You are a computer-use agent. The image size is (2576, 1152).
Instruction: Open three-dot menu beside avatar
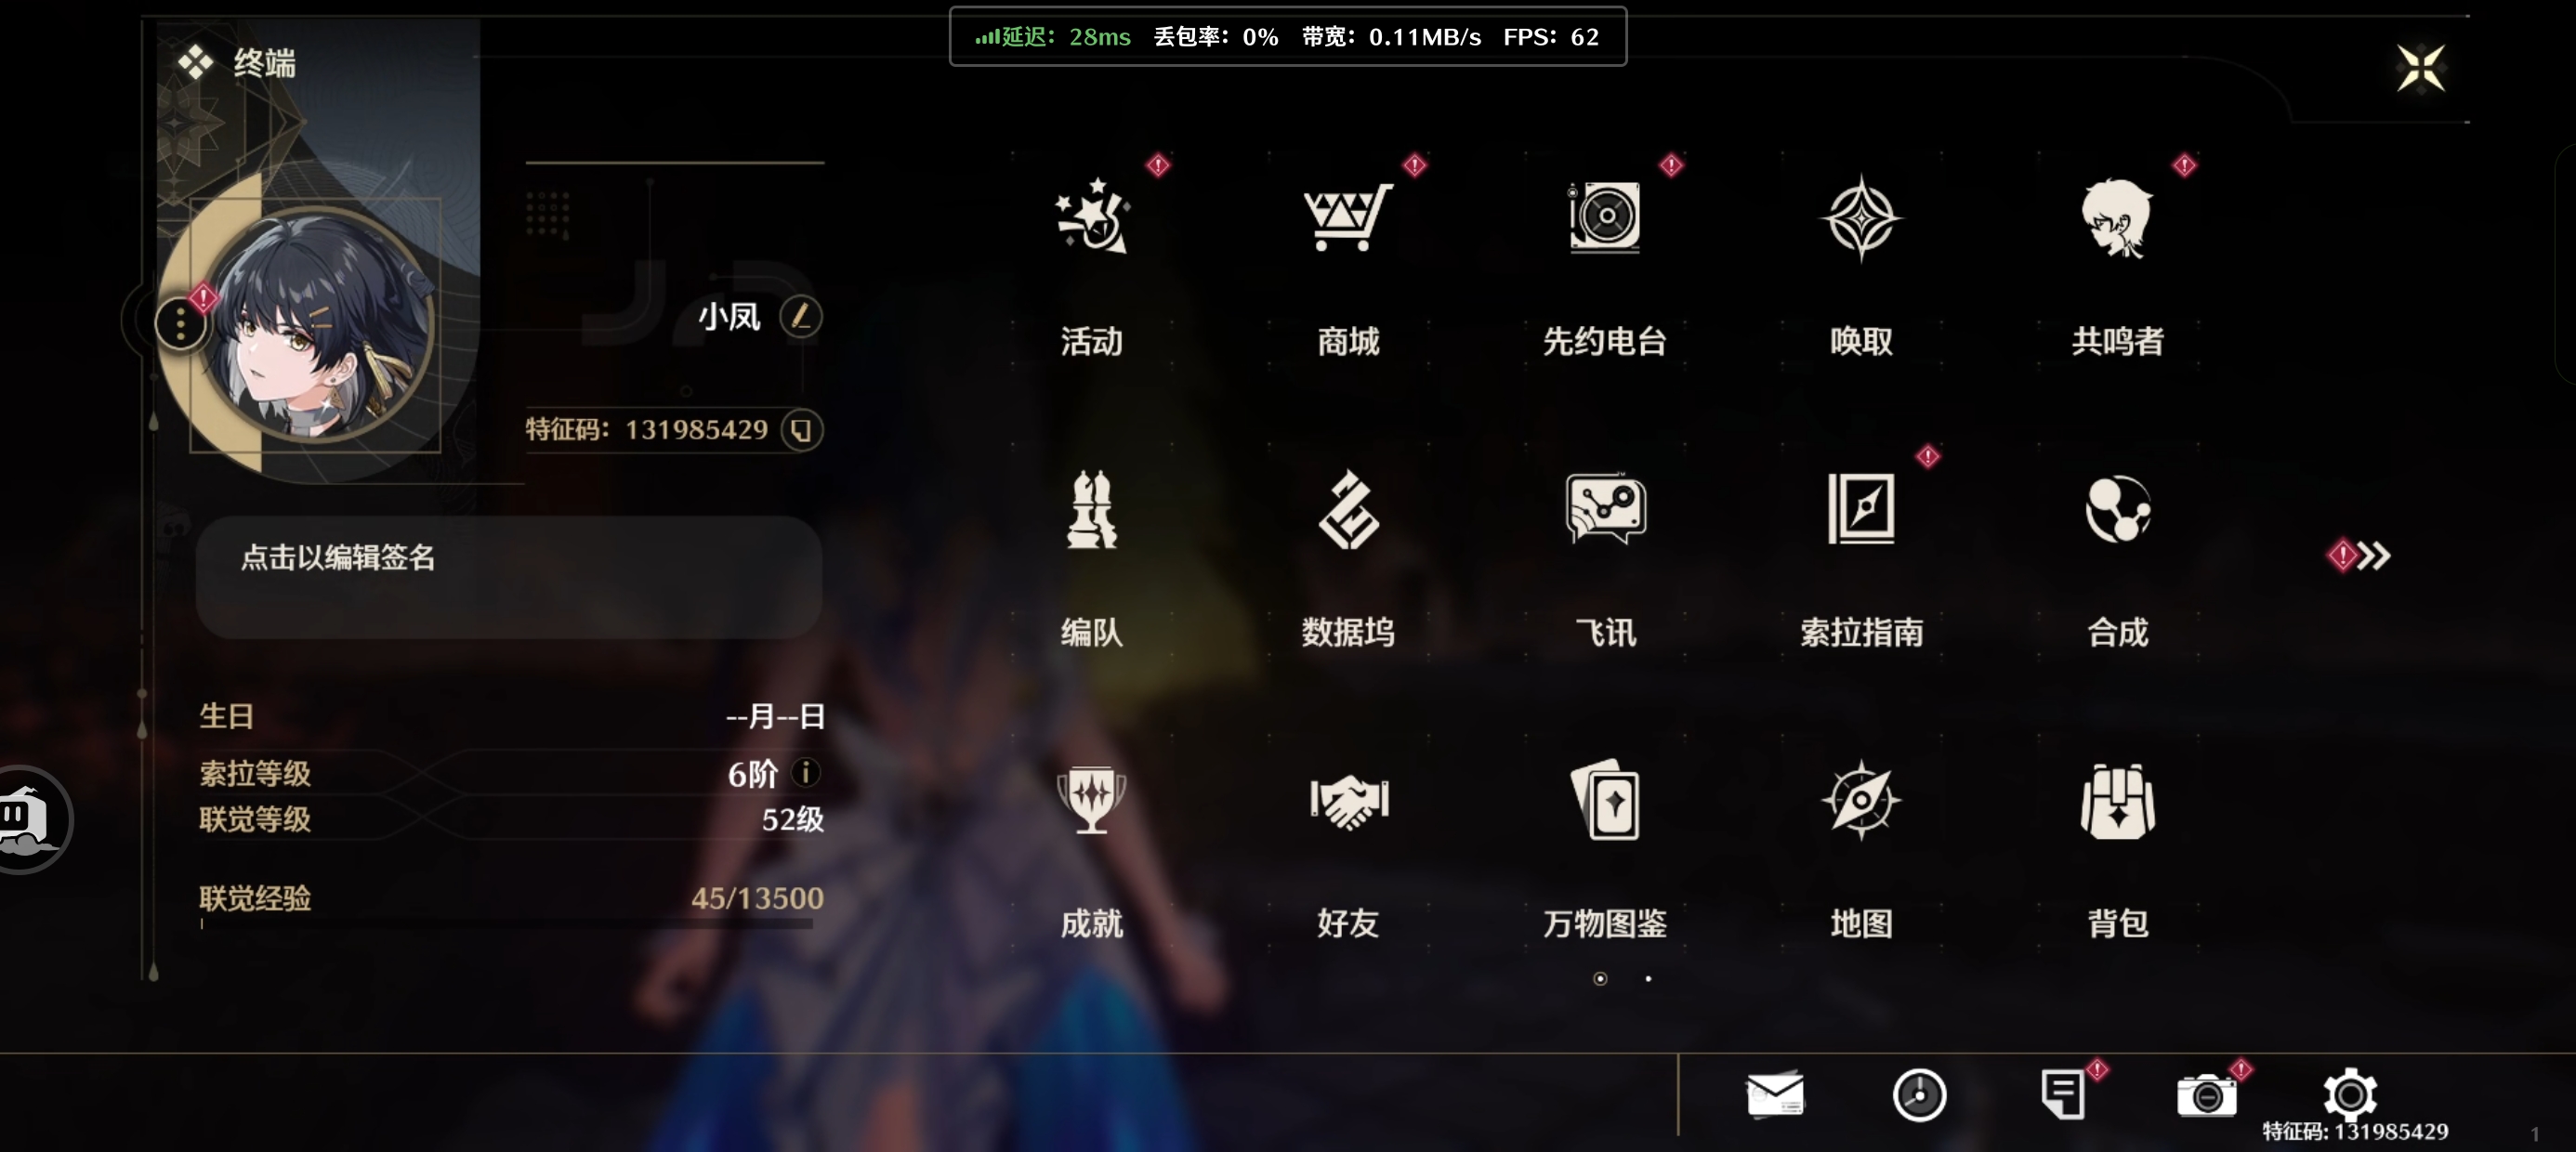[x=180, y=324]
